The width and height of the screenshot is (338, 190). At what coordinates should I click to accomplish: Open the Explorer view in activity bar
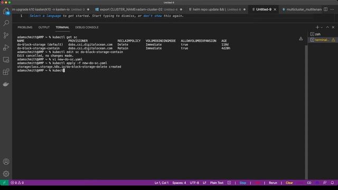coord(6,11)
